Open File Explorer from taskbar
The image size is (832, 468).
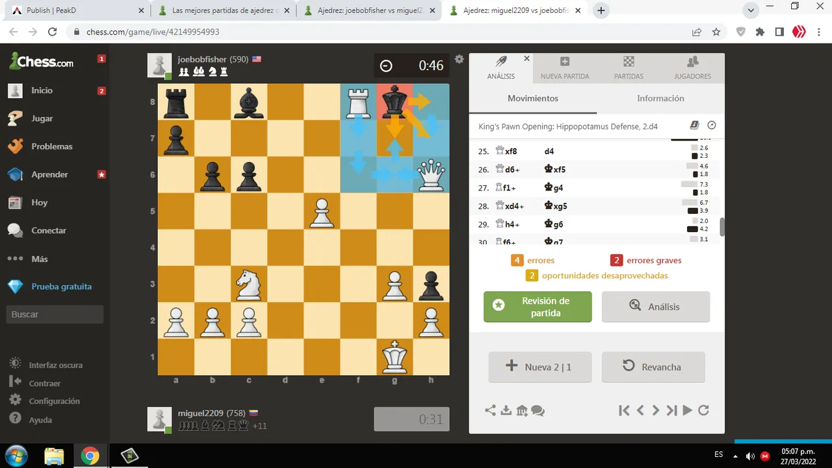click(x=54, y=456)
